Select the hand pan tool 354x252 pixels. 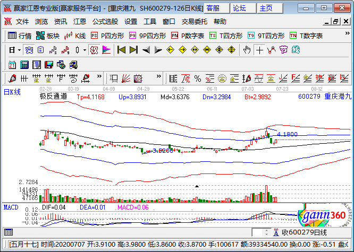(247, 50)
